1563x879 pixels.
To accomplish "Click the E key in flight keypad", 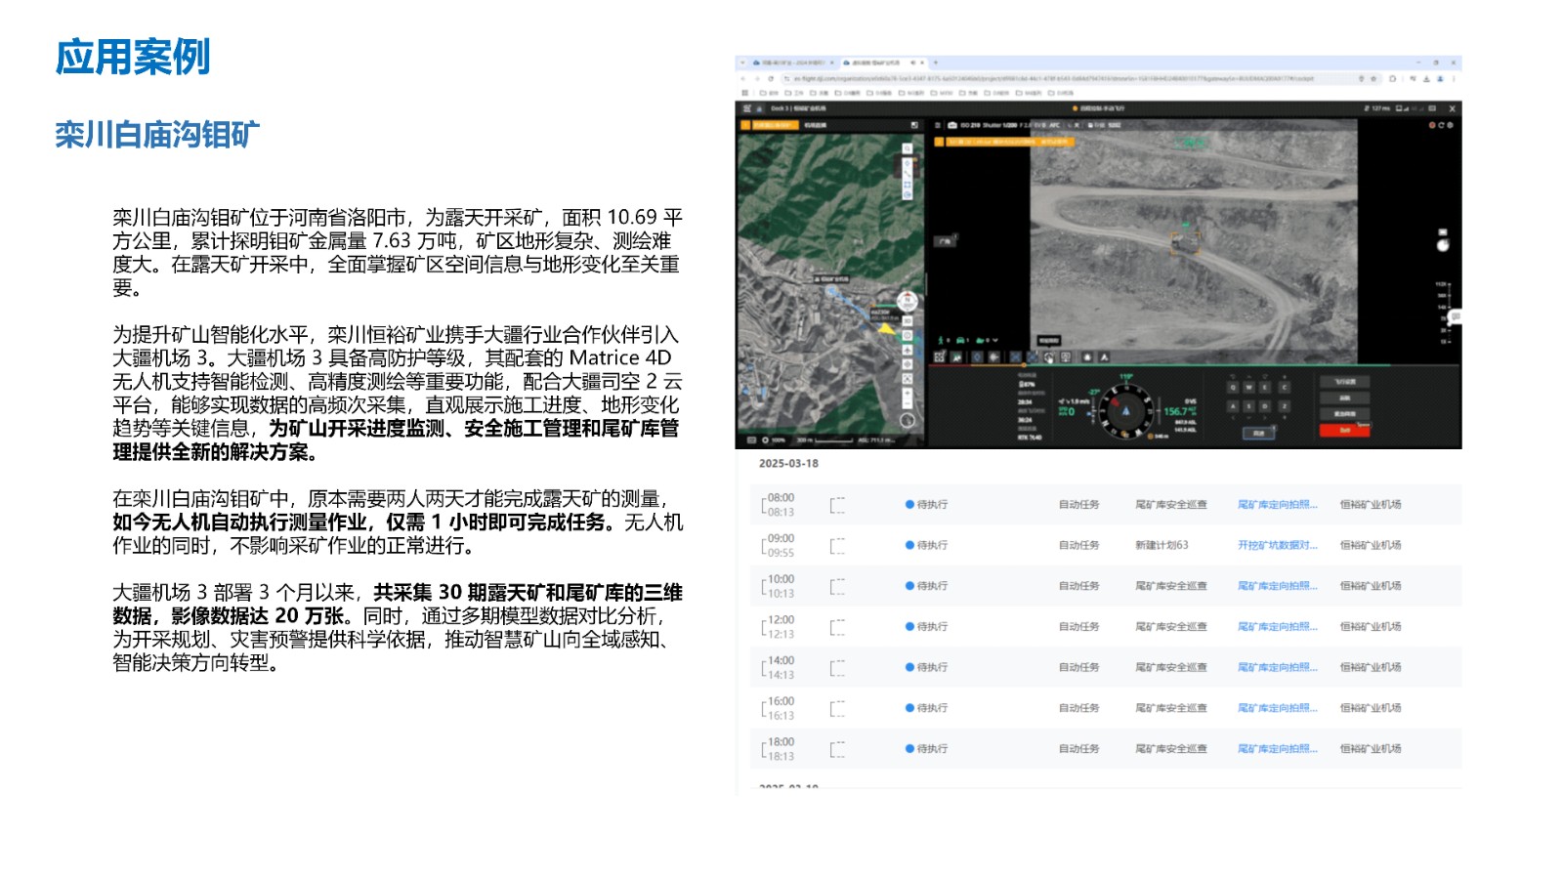I will point(1265,387).
